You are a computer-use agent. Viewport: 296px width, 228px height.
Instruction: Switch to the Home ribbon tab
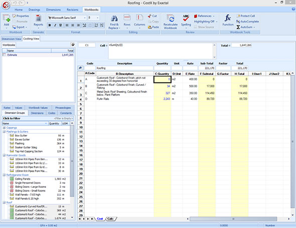point(19,10)
